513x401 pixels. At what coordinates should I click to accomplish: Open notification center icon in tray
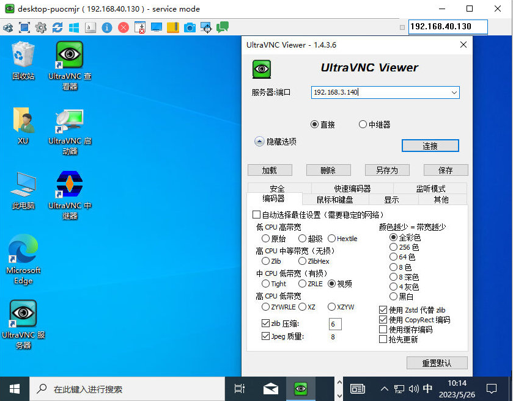point(492,389)
